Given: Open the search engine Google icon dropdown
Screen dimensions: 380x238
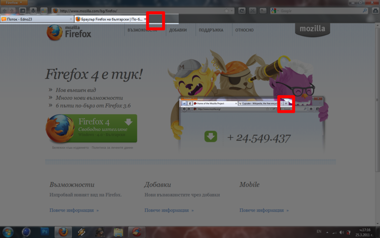Looking at the screenshot, I should point(275,11).
